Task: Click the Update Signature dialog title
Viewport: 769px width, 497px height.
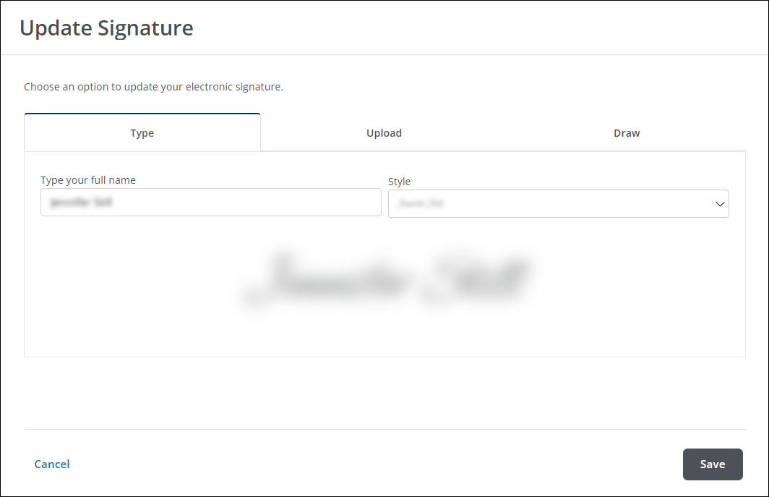Action: pyautogui.click(x=106, y=28)
